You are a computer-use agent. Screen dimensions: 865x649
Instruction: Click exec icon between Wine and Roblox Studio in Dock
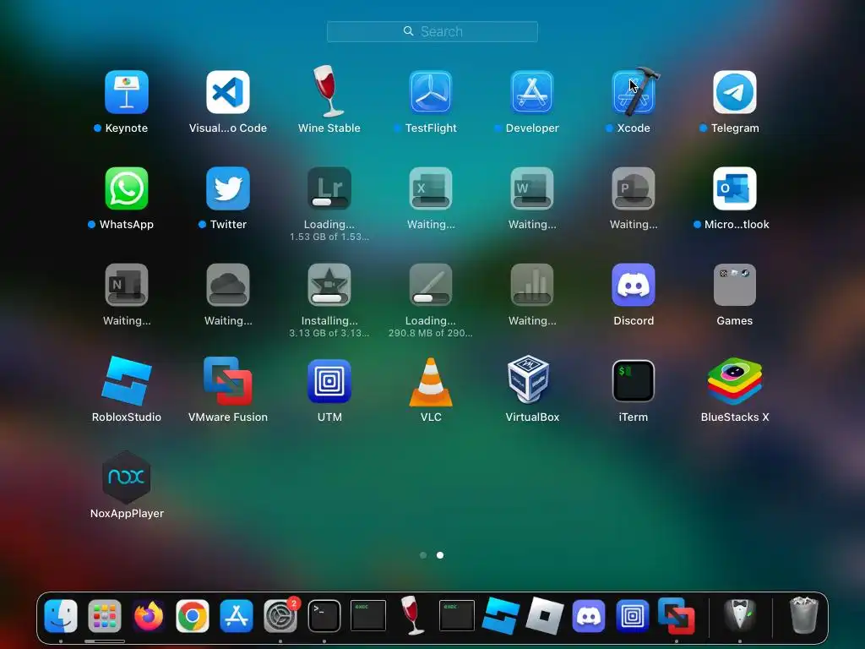pyautogui.click(x=456, y=615)
